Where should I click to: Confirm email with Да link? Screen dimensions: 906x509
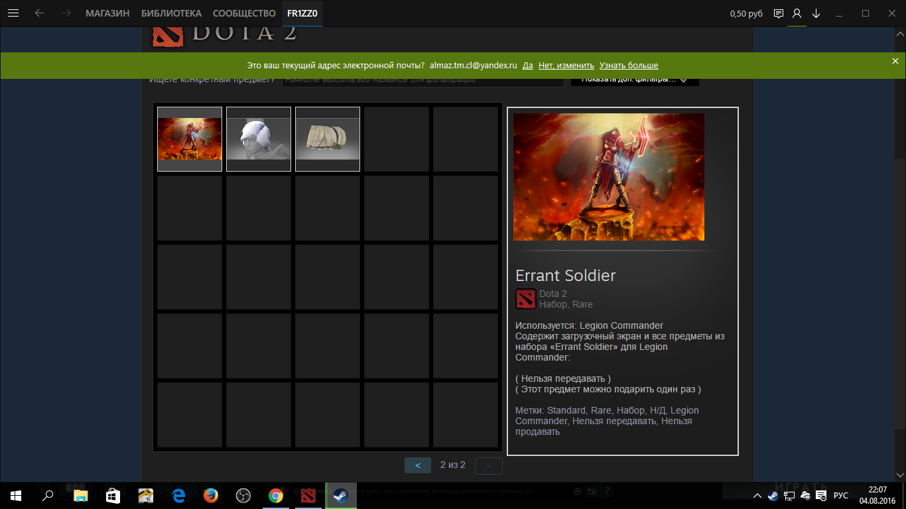pos(528,65)
